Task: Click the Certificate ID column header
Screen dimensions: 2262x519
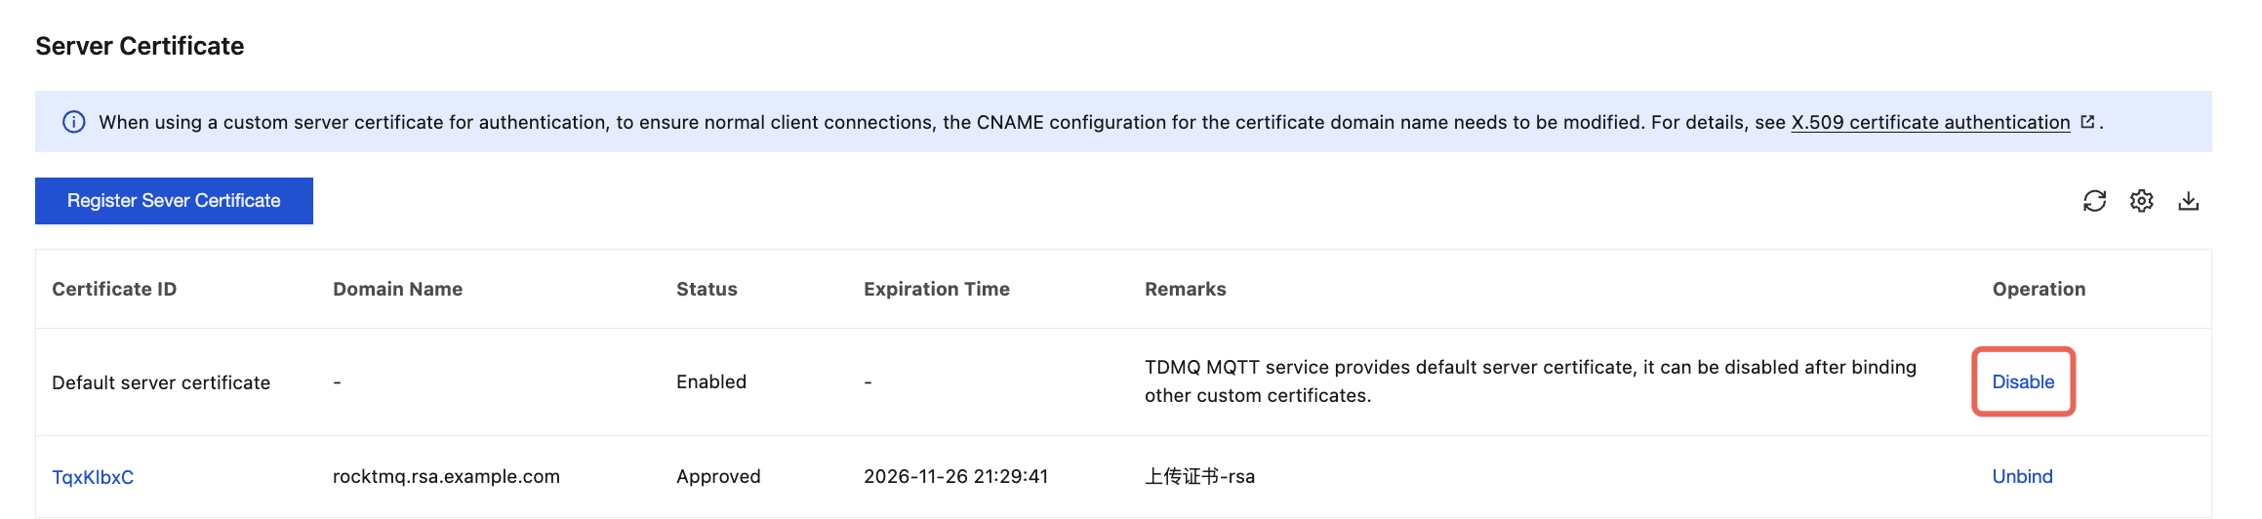Action: pos(114,289)
